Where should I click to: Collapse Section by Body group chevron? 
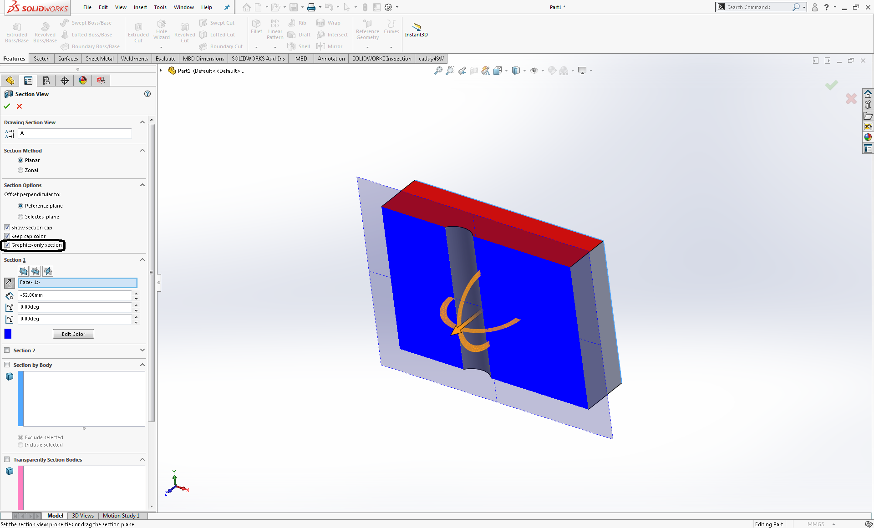pos(142,365)
